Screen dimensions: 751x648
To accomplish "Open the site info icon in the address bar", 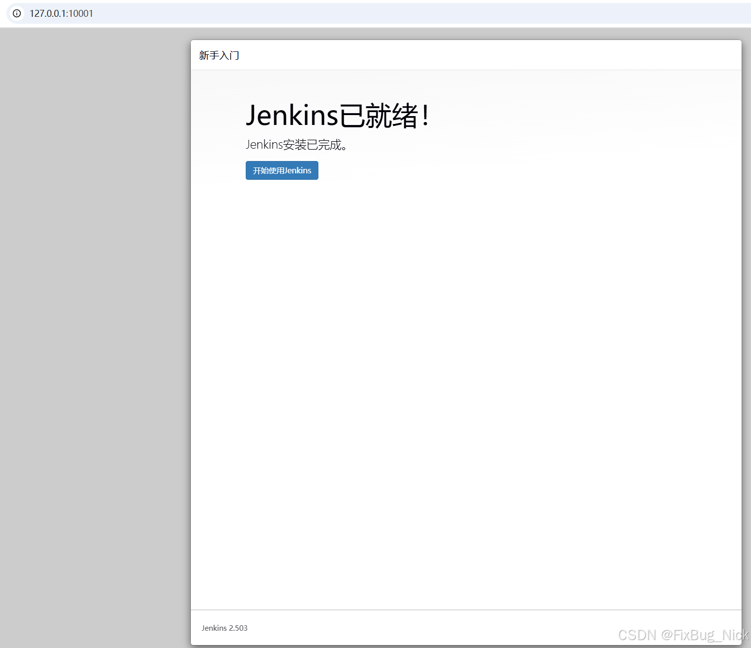I will [x=17, y=13].
